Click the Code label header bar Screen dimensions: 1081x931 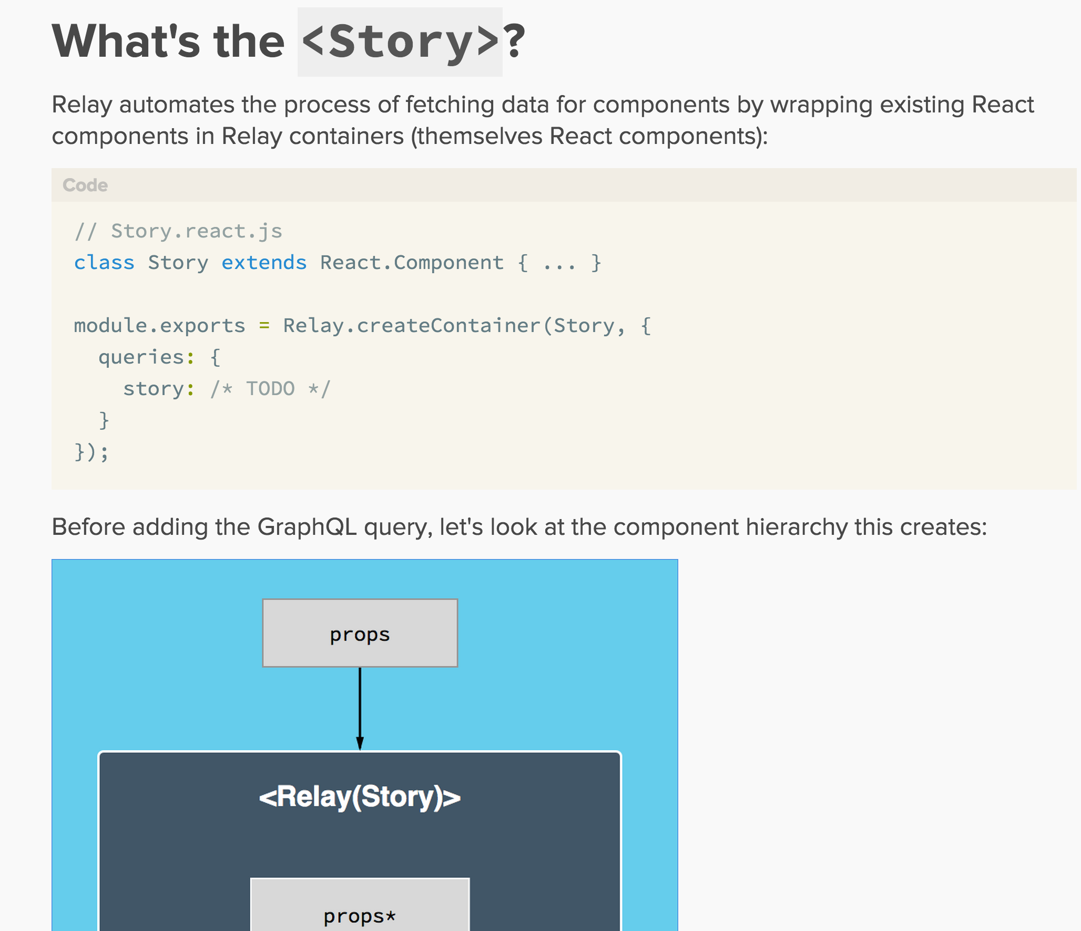[x=564, y=185]
